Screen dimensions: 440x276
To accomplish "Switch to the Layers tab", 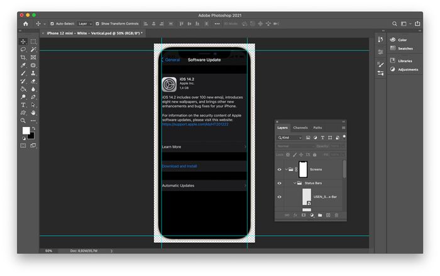I will (282, 128).
